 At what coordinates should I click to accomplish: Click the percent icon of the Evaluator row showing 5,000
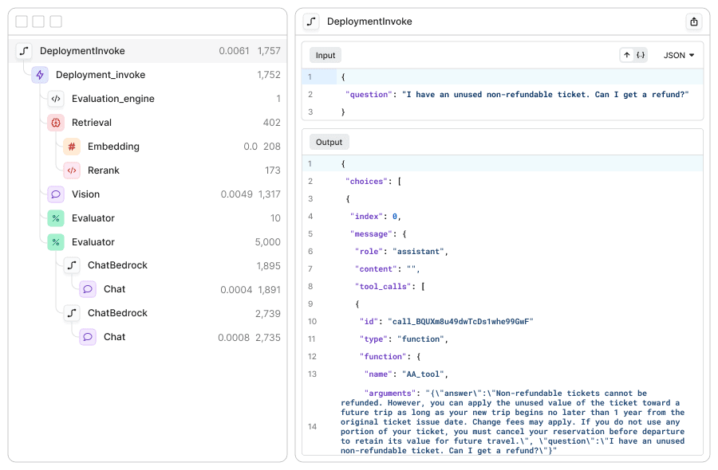tap(56, 242)
